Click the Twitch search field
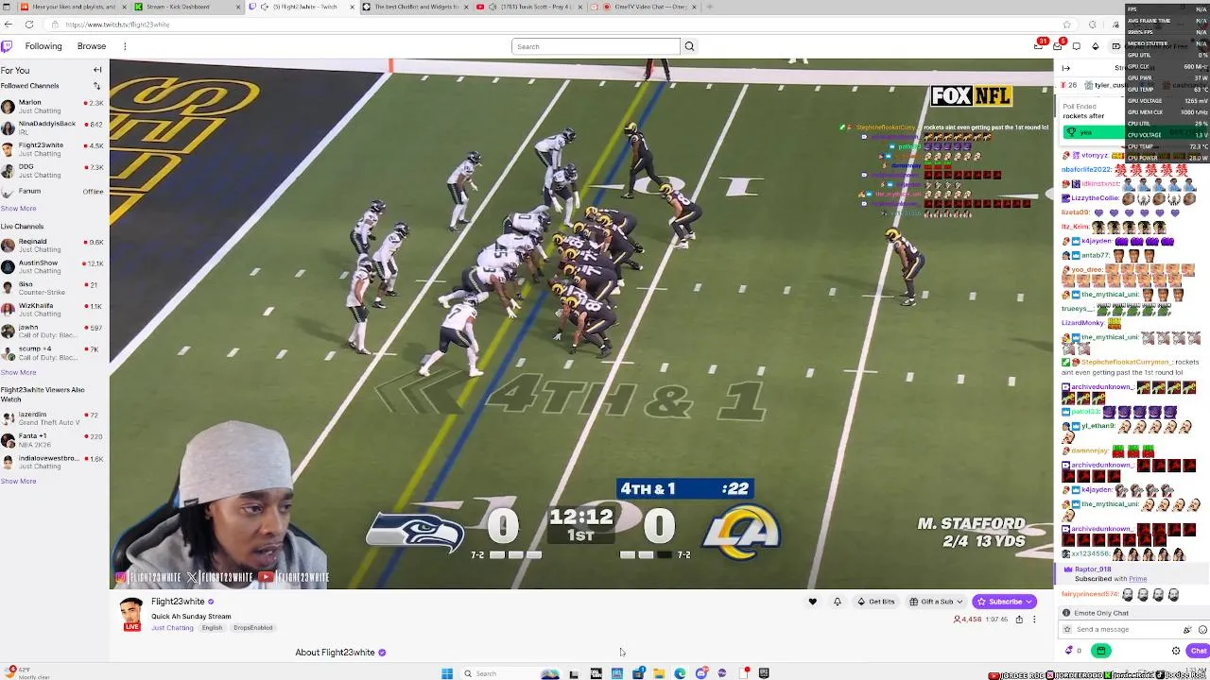The height and width of the screenshot is (680, 1210). coord(596,46)
